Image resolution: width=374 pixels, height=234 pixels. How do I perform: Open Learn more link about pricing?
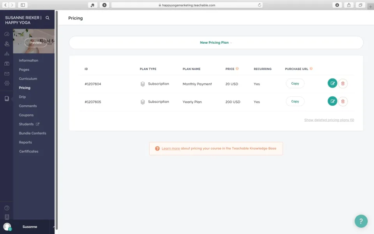click(171, 149)
